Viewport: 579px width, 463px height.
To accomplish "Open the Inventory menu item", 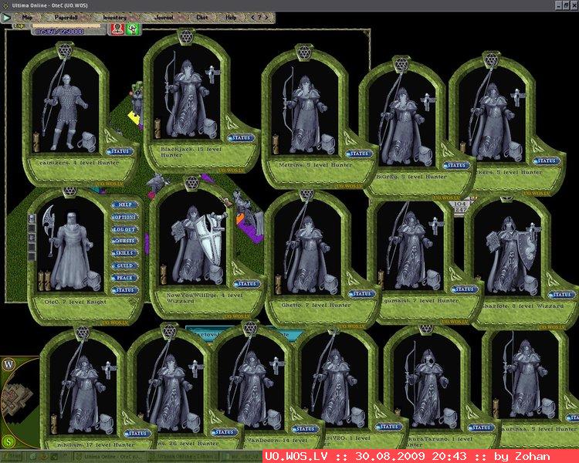I will click(114, 17).
